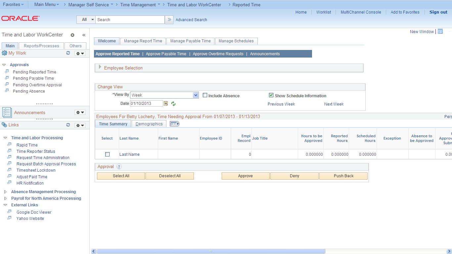Image resolution: width=452 pixels, height=254 pixels.
Task: Refresh the My Work pagelet
Action: tap(68, 53)
